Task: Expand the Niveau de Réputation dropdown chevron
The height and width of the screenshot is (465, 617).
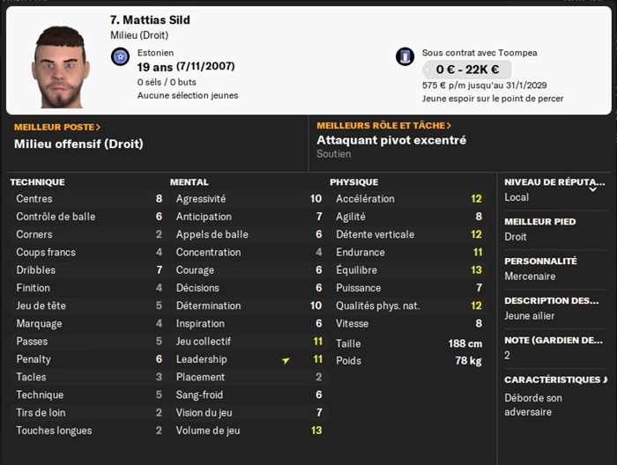Action: 593,188
